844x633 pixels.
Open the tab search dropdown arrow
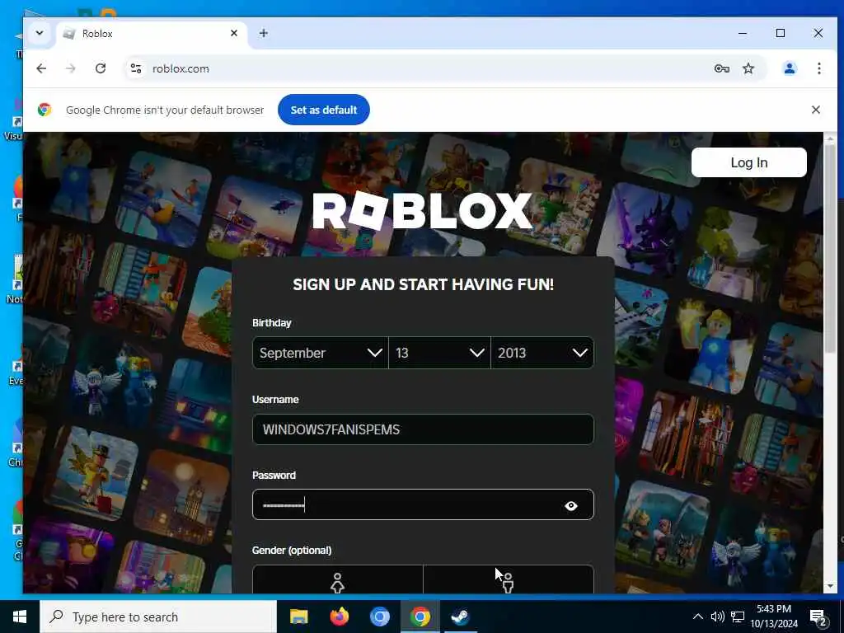(40, 33)
